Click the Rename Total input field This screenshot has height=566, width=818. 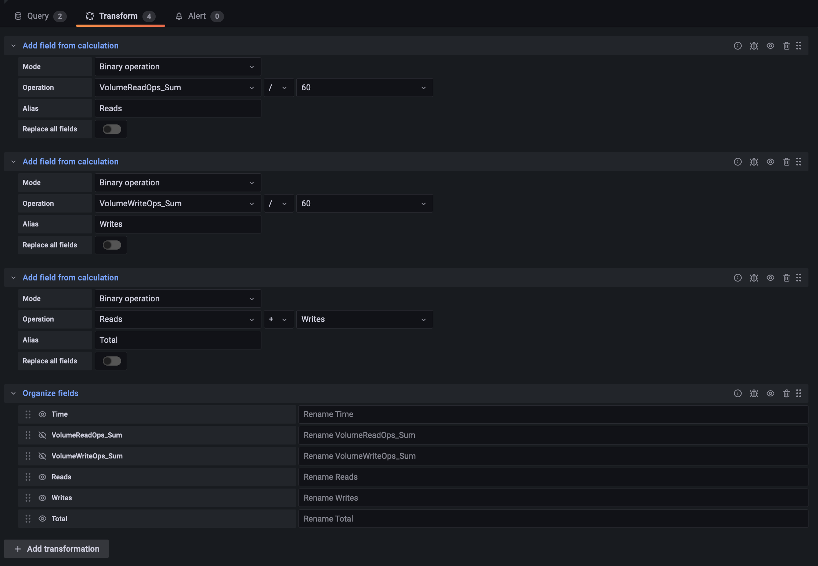pyautogui.click(x=551, y=519)
